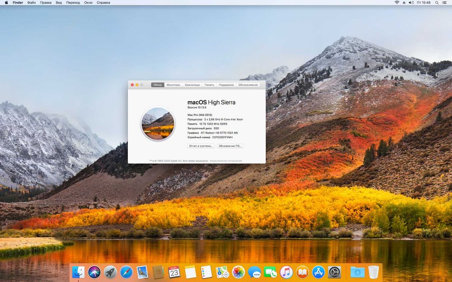The width and height of the screenshot is (452, 282).
Task: Open Messages speech bubble icon
Action: 254,272
